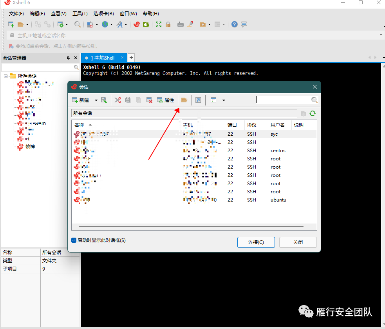Click the highlighter pen icon in toolbar
Viewport: 385px width, 329px height.
190,24
